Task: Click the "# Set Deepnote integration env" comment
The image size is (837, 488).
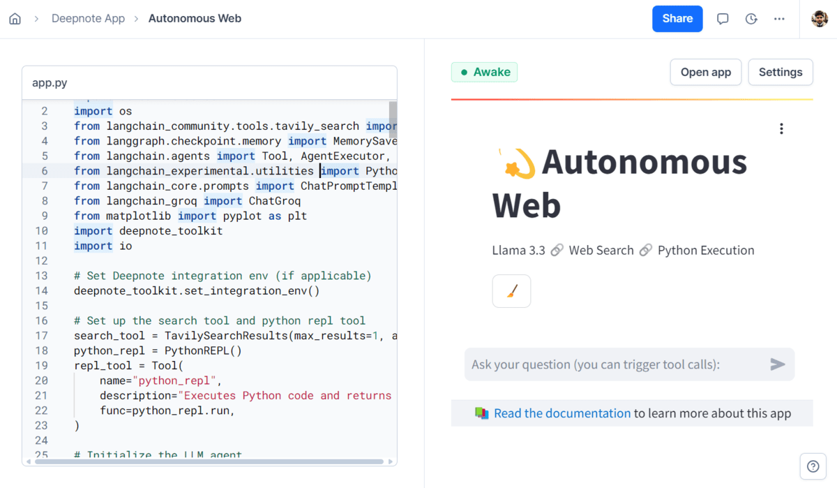Action: 223,276
